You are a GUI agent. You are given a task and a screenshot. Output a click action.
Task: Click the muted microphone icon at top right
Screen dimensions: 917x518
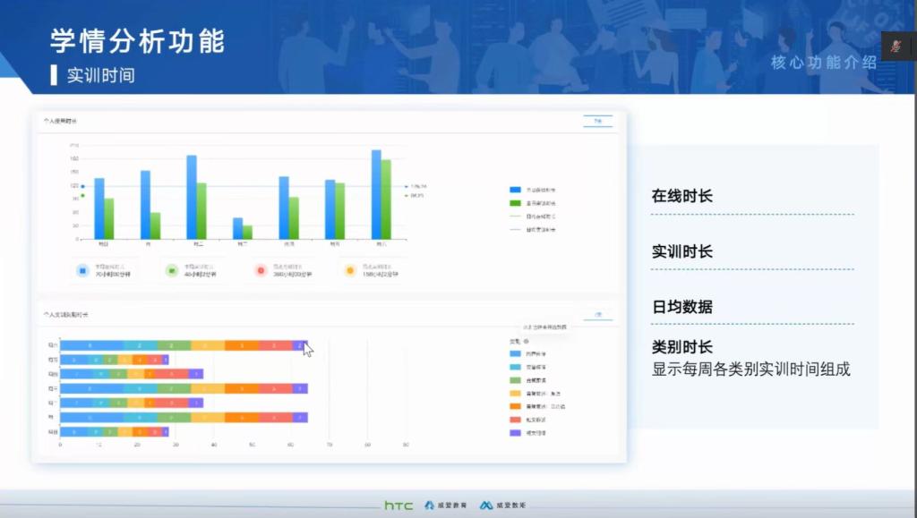tap(896, 47)
